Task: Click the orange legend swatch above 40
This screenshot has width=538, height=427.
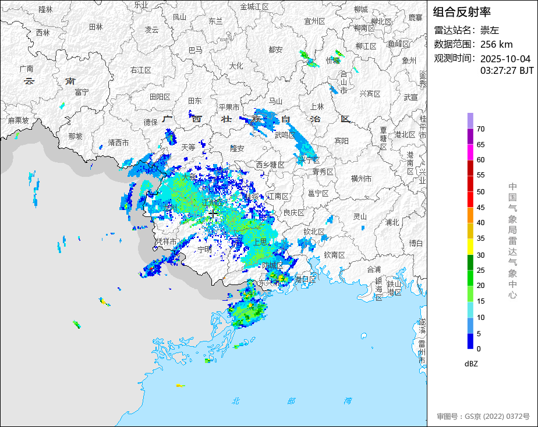Action: coord(470,215)
